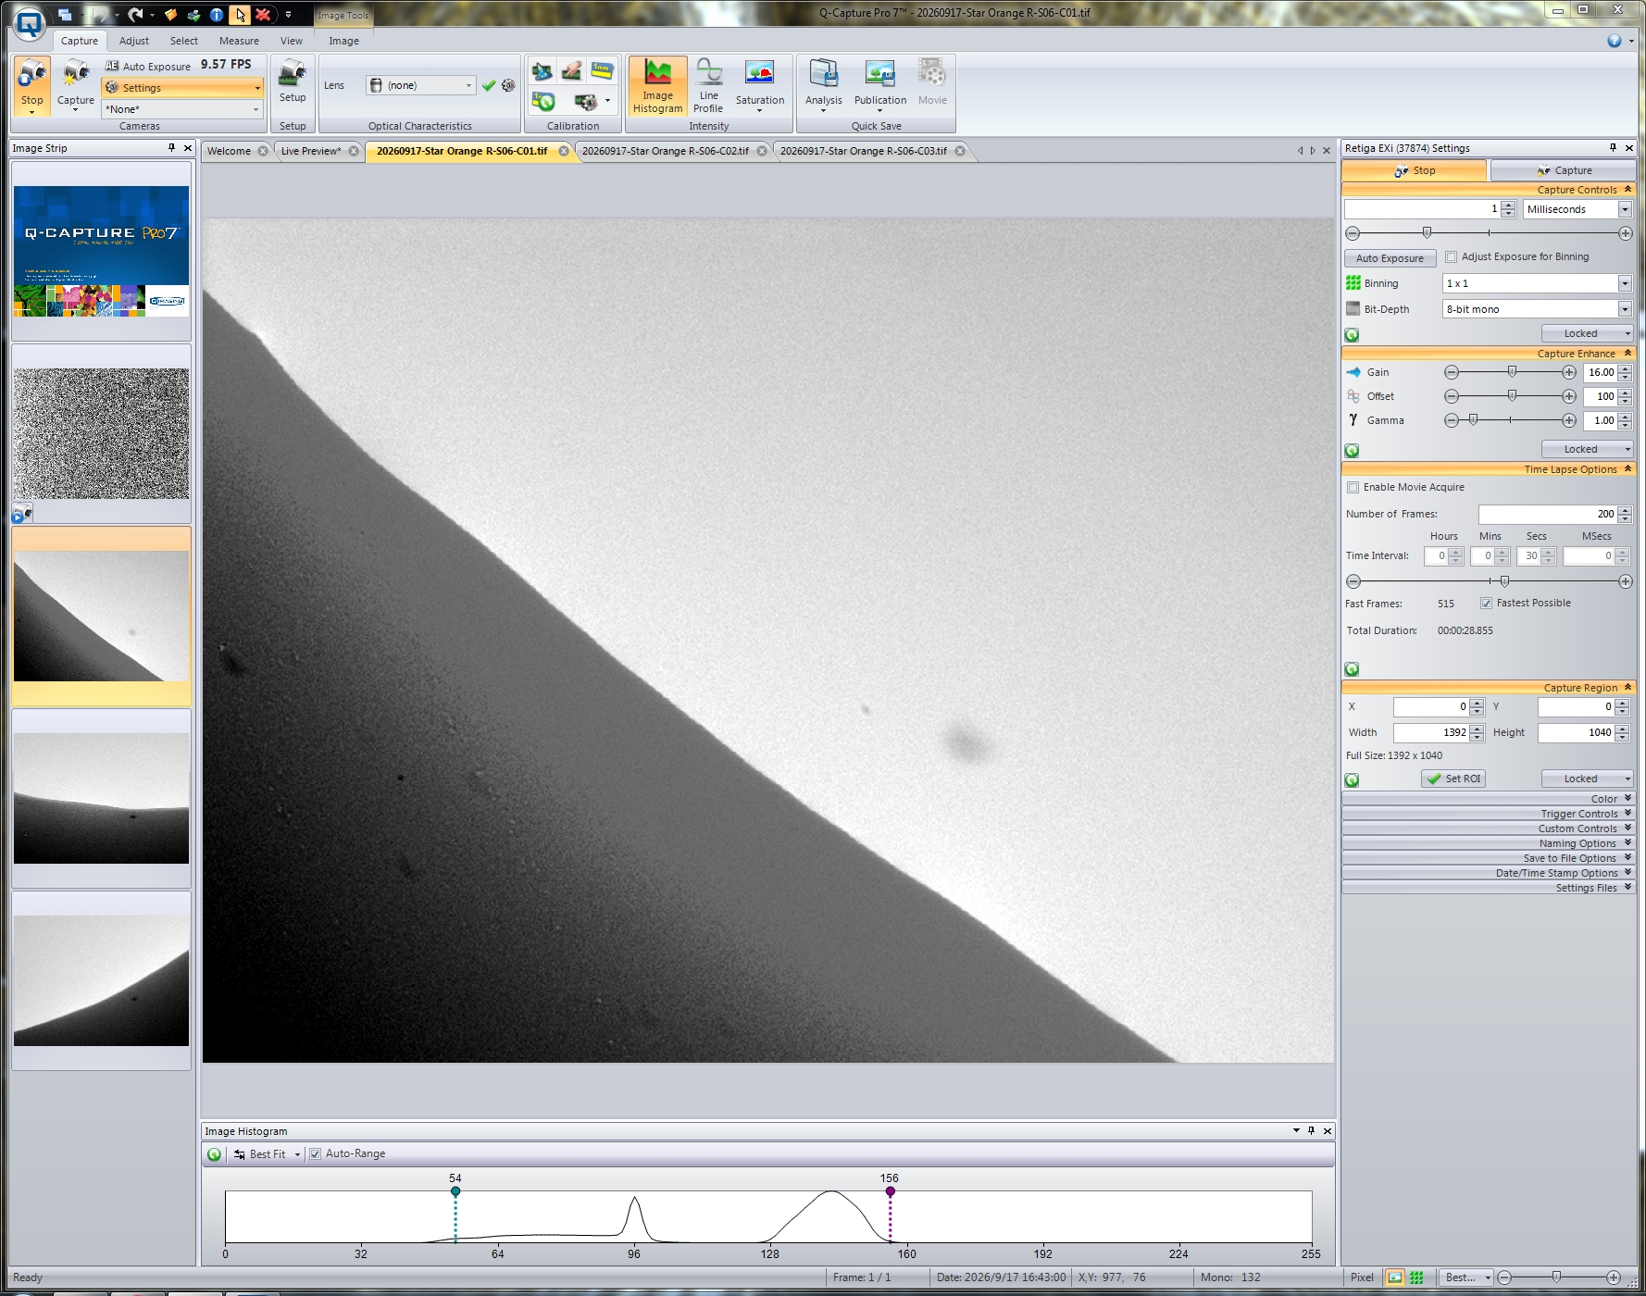
Task: Open the Bit-Depth dropdown
Action: pos(1625,309)
